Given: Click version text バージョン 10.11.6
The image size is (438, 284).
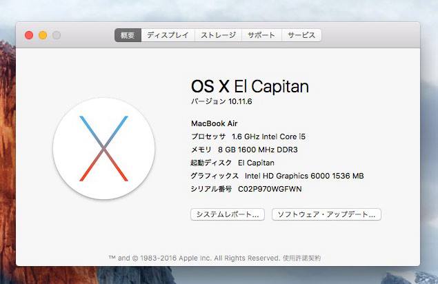Looking at the screenshot, I should [221, 101].
